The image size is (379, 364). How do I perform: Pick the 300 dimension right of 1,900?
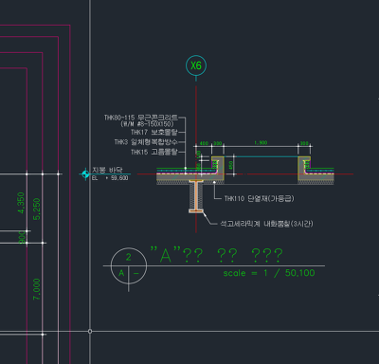click(304, 143)
